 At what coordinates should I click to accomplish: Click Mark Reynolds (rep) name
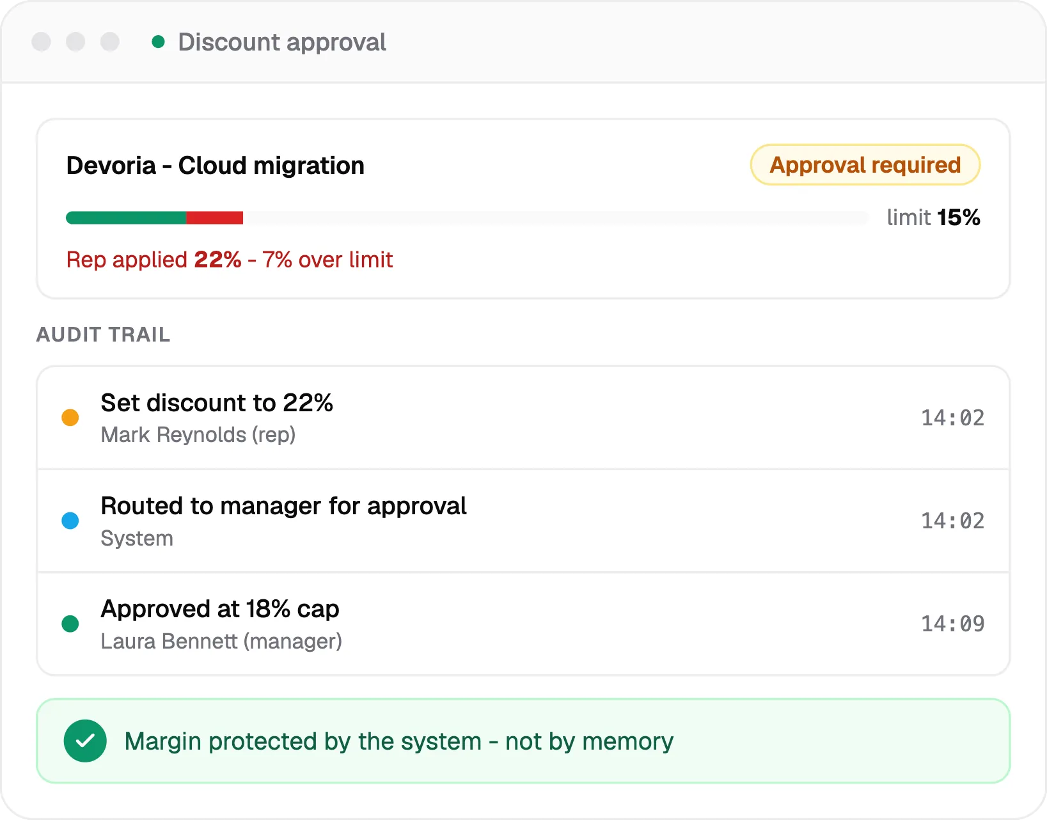(x=198, y=435)
